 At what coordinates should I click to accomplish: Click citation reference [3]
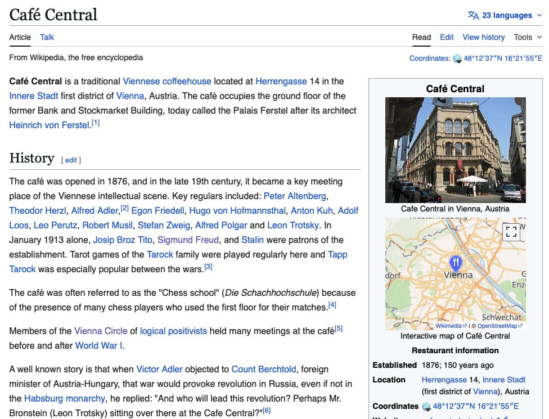(208, 267)
